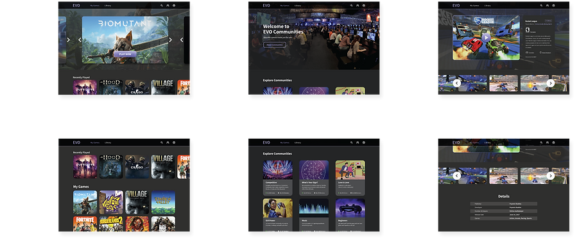577x243 pixels.
Task: Open Outriders cover on the Biomutant home screen
Action: pos(85,87)
